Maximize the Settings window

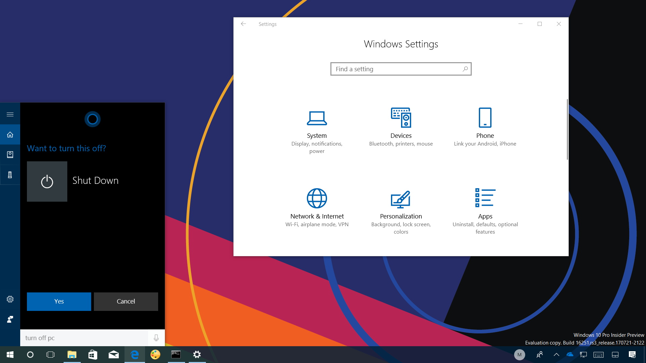(x=540, y=24)
